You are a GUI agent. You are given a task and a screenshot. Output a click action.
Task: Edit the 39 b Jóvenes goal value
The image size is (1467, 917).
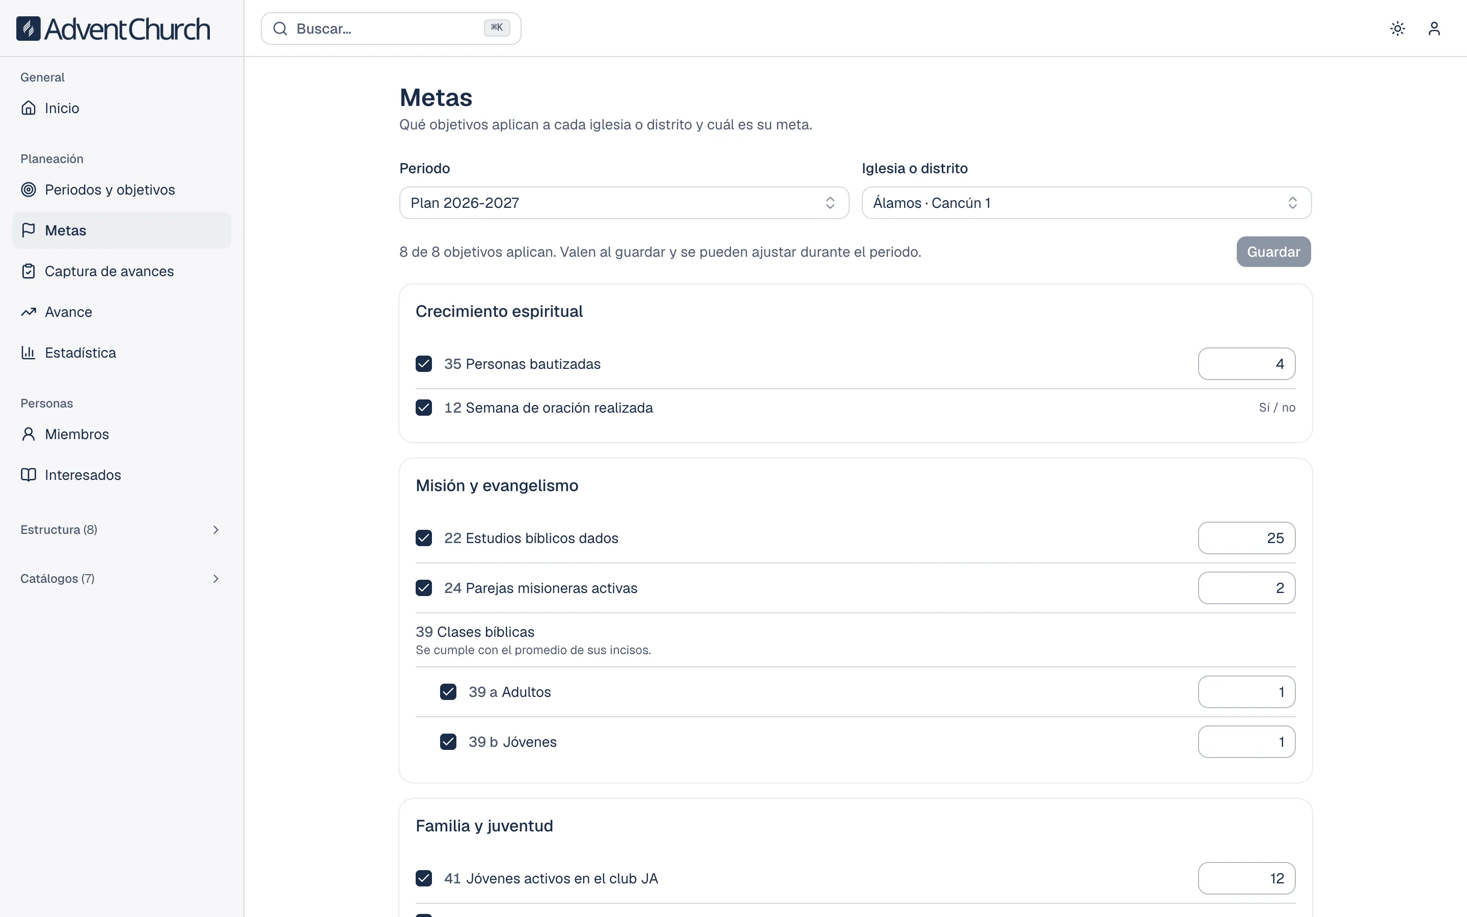(1246, 742)
